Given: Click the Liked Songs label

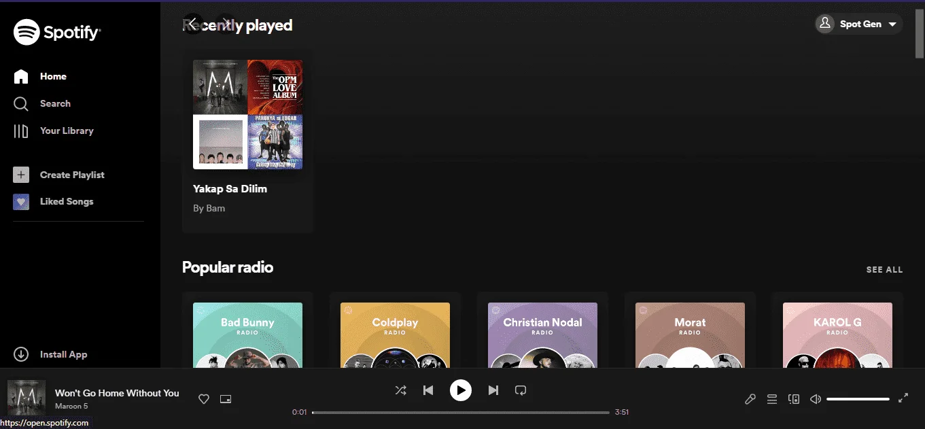Looking at the screenshot, I should click(x=67, y=201).
